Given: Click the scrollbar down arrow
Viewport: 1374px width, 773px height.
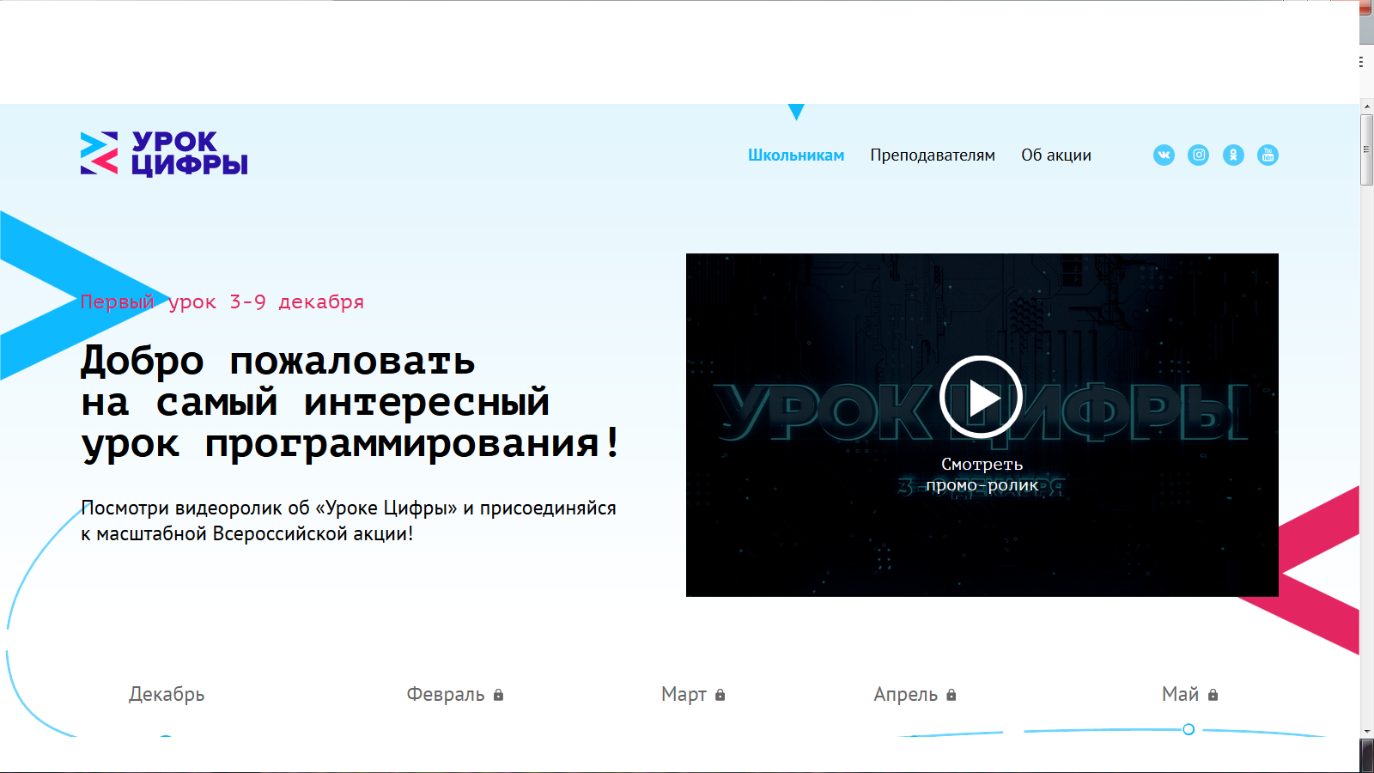Looking at the screenshot, I should pos(1367,731).
